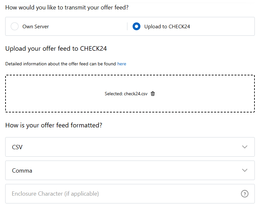260x208 pixels.
Task: Focus the Enclosure Character input field
Action: coord(97,194)
